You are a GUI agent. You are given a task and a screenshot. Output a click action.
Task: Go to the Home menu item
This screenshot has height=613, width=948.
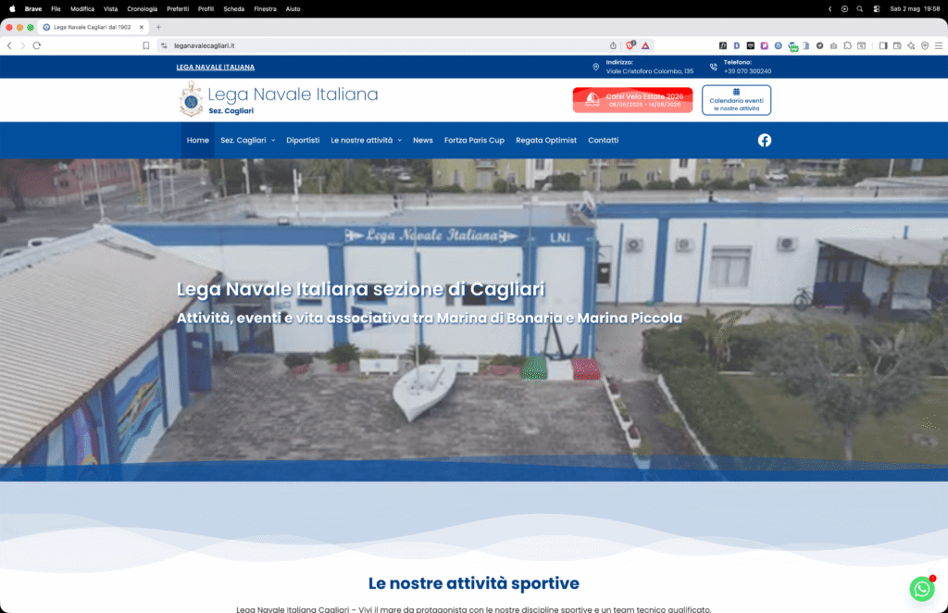[198, 140]
